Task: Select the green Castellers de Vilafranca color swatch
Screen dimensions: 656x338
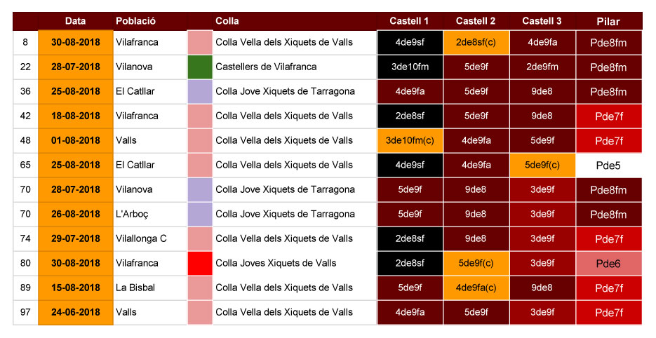Action: 200,67
